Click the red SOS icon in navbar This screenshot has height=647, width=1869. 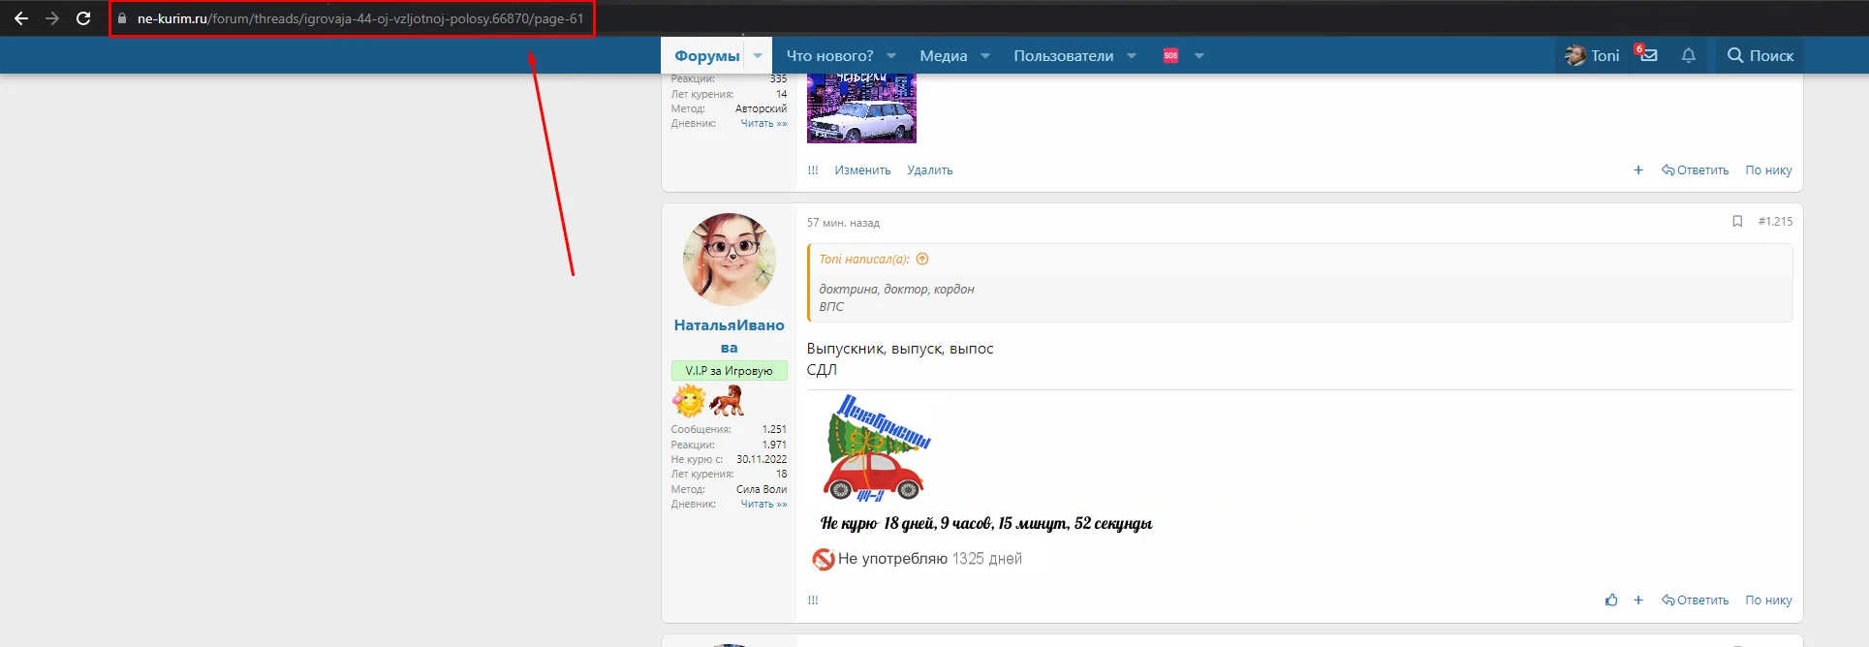tap(1170, 56)
